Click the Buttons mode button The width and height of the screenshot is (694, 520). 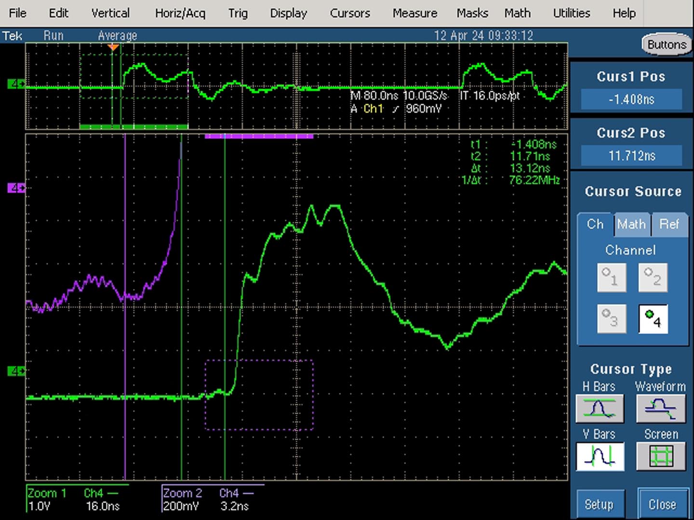667,45
